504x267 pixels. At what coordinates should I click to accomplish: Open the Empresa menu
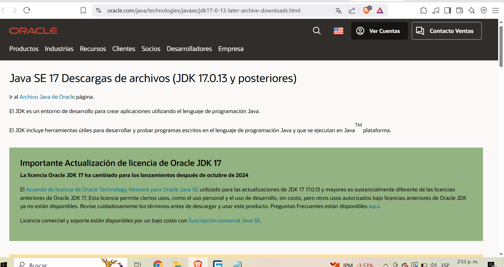231,49
